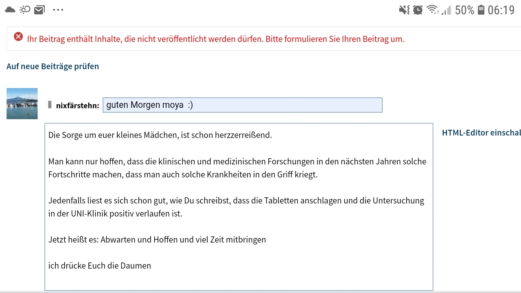The image size is (521, 293).
Task: Click the grey marker beside nixfärstehn
Action: (50, 105)
